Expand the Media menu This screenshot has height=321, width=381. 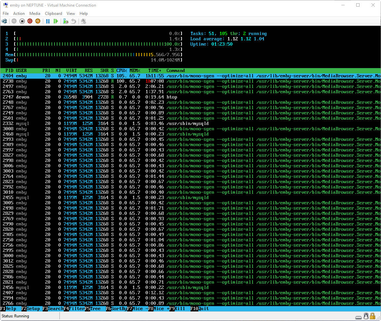[35, 14]
